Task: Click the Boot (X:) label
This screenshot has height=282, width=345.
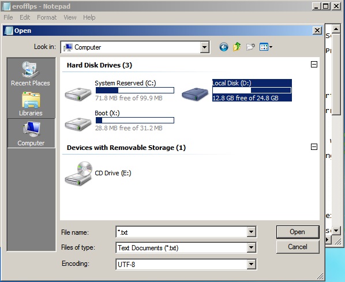Action: coord(107,113)
